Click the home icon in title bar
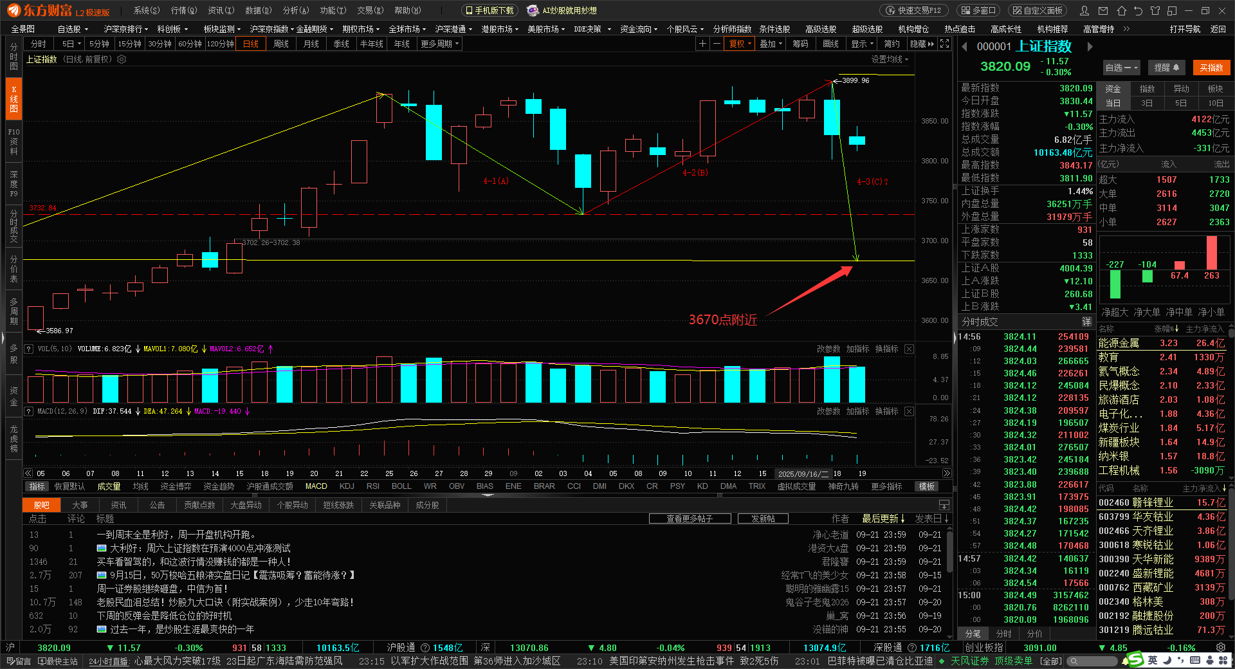 point(1121,10)
